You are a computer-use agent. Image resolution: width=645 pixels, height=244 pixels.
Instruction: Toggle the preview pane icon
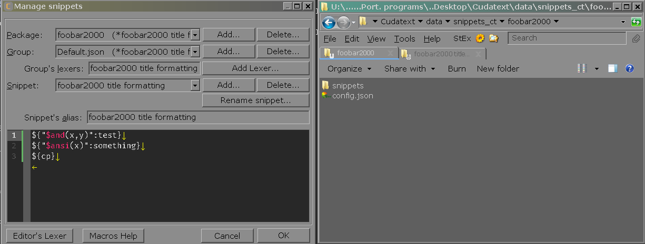click(612, 69)
